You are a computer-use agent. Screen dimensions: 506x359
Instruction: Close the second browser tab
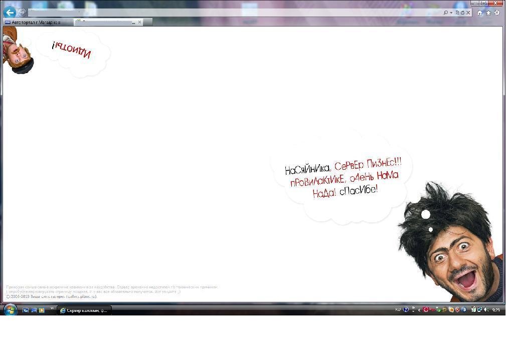(140, 22)
